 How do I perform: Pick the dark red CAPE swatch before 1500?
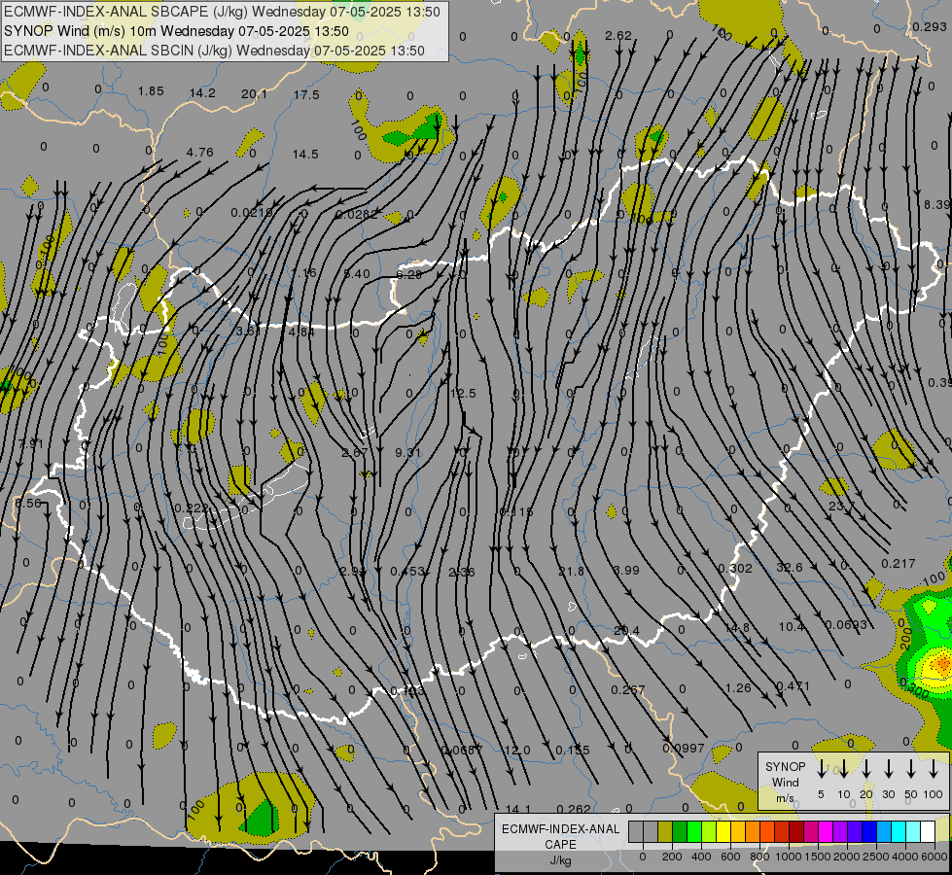pyautogui.click(x=796, y=832)
